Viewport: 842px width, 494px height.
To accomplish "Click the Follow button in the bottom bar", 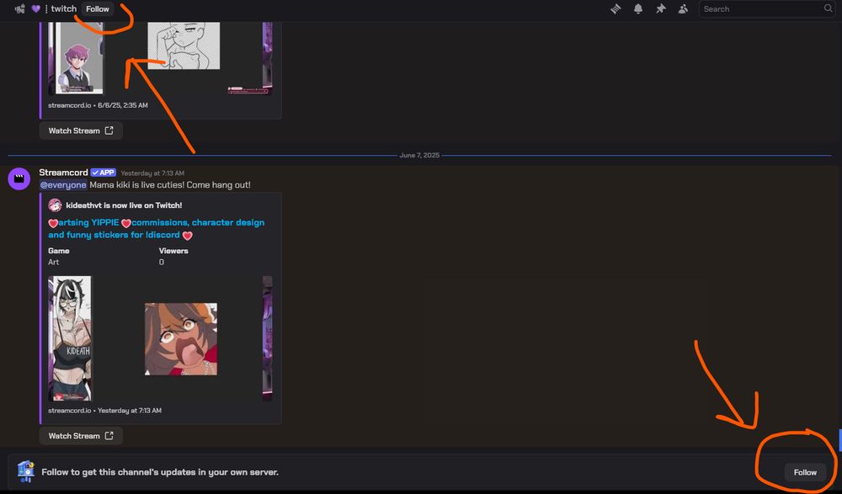I will point(805,472).
